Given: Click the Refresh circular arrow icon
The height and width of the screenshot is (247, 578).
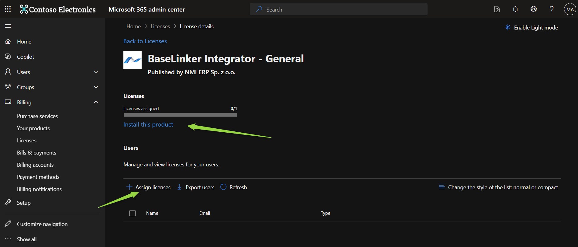Looking at the screenshot, I should (223, 187).
